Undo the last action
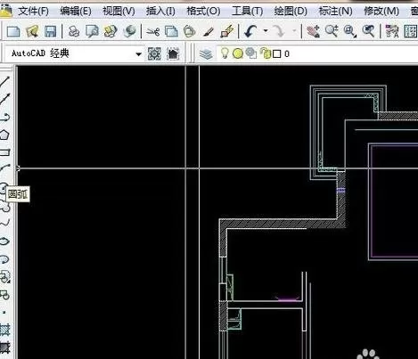The image size is (418, 359). (x=251, y=31)
